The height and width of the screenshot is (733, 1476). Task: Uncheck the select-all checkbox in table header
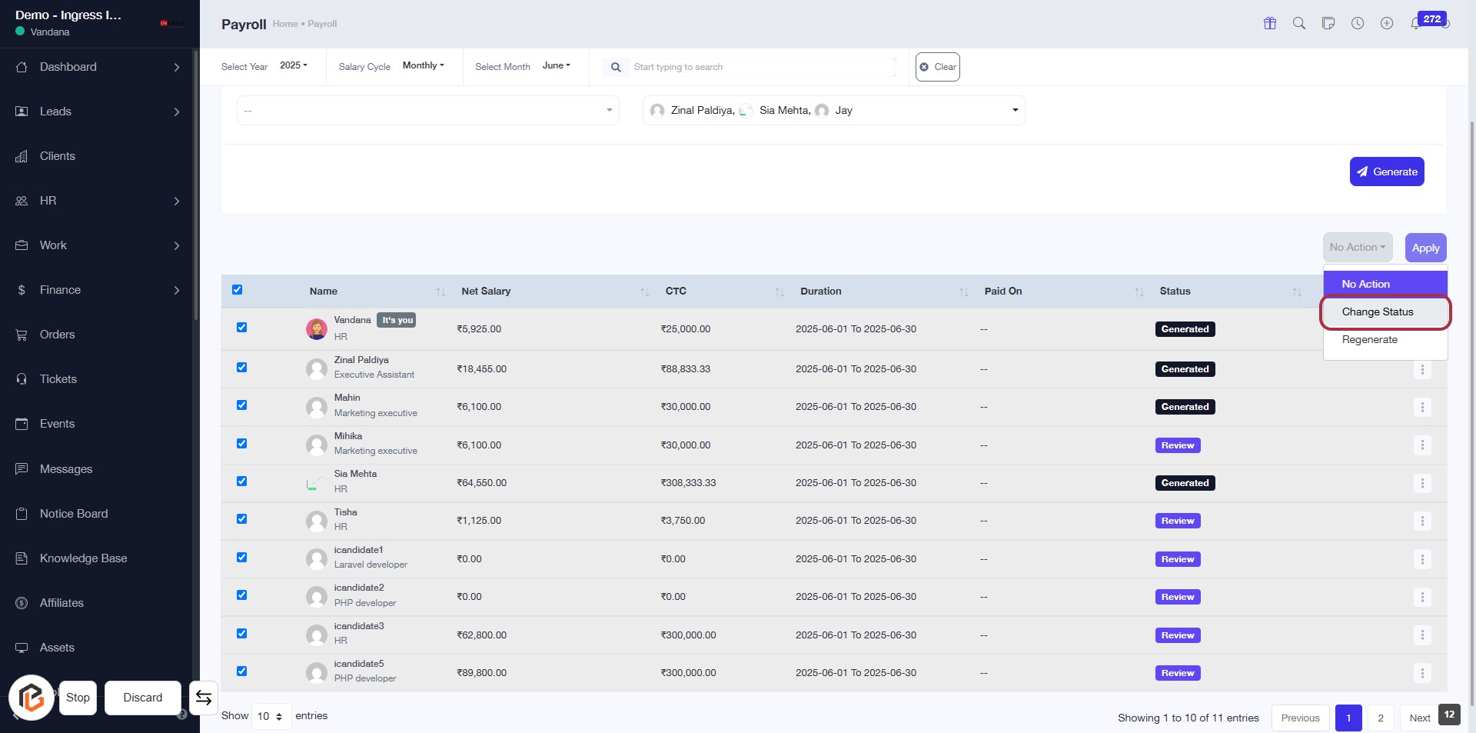[x=237, y=290]
